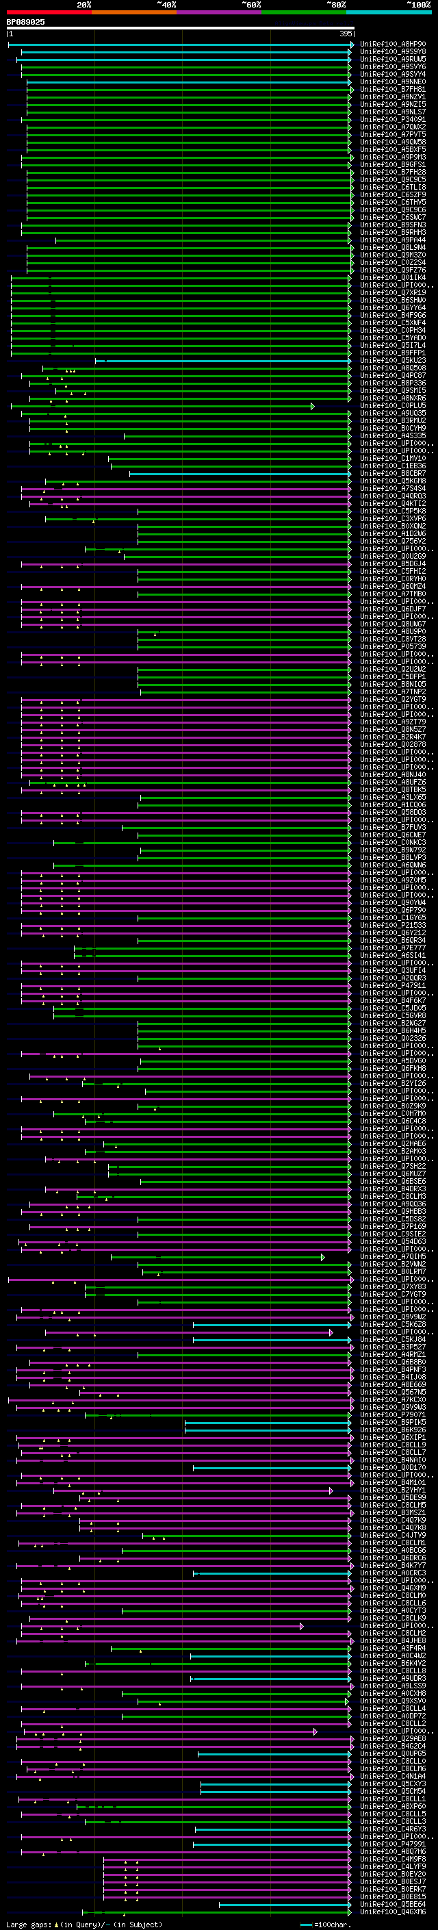
Task: Click the query end position 395
Action: [x=345, y=34]
